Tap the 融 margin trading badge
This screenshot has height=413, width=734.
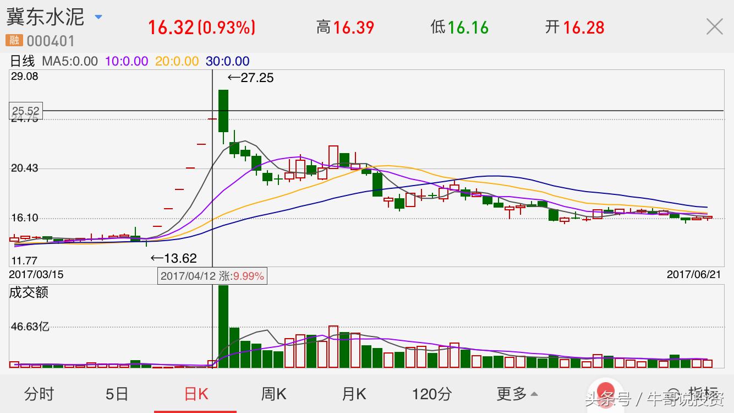tap(13, 40)
